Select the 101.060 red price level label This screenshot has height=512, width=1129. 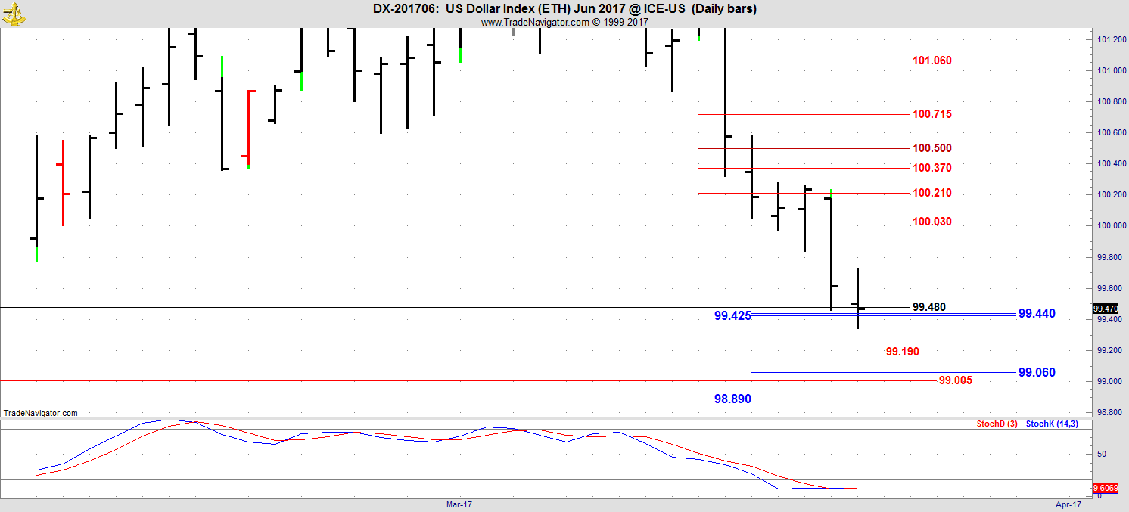[x=932, y=61]
